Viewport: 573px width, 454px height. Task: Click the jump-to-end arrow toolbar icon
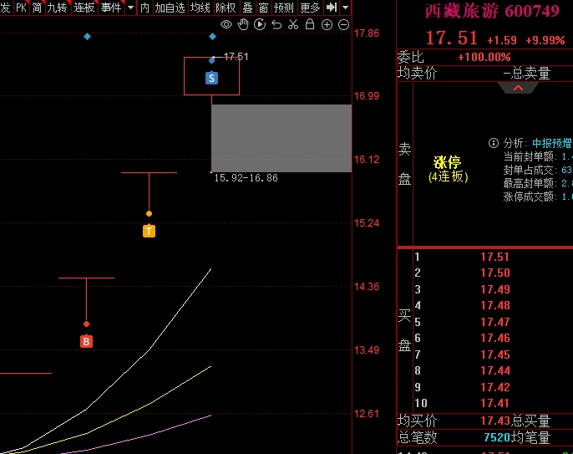[332, 8]
